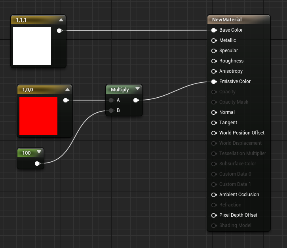Click the Roughness label
Image resolution: width=287 pixels, height=248 pixels.
tap(231, 61)
